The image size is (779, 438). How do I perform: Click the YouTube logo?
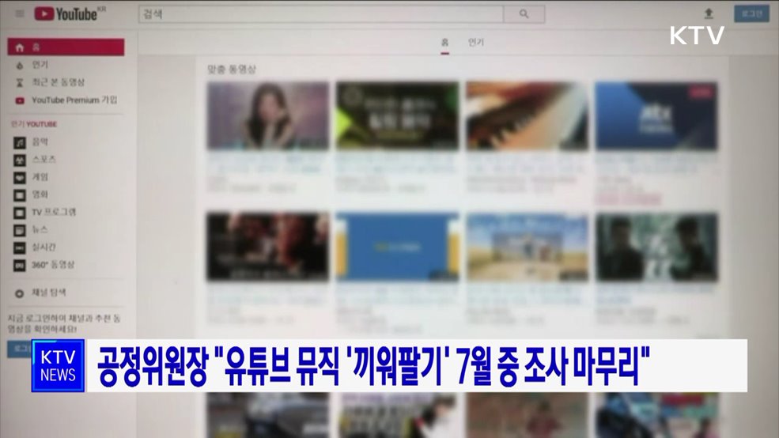pos(70,14)
